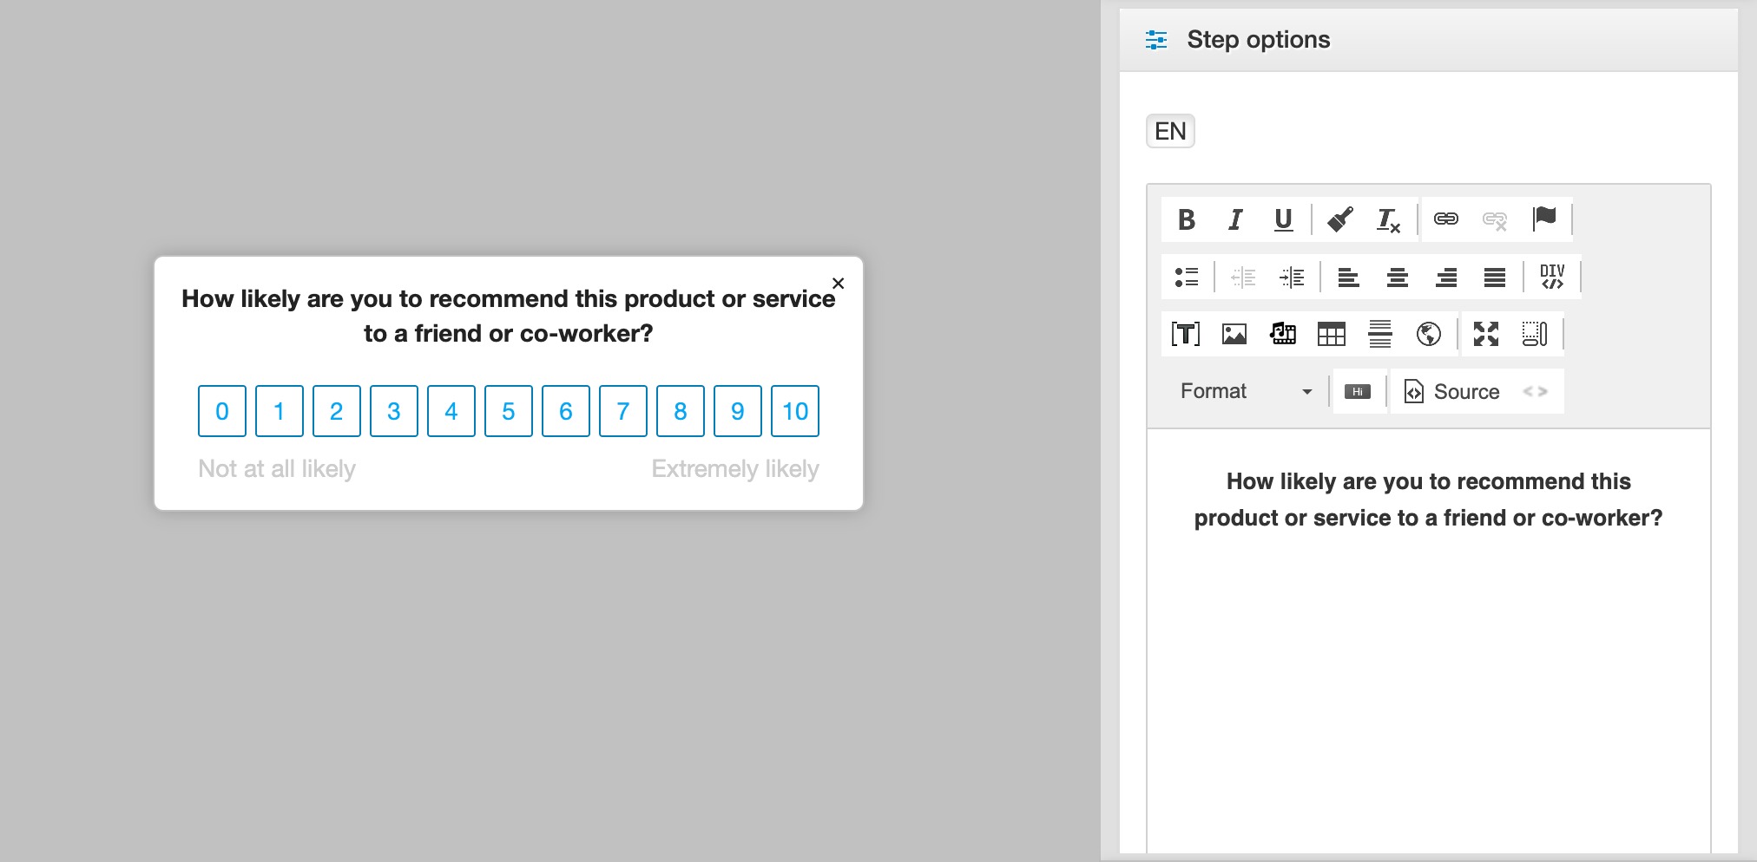Toggle underline text formatting
Viewport: 1757px width, 862px height.
tap(1283, 219)
